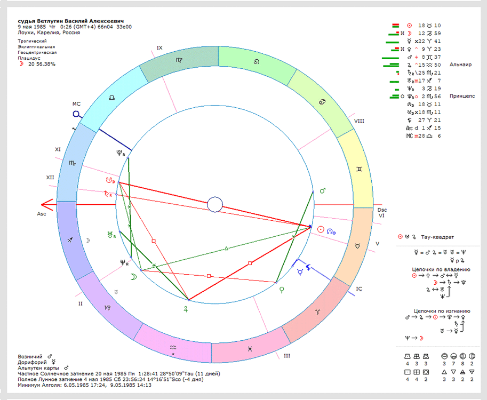Viewport: 487px width, 400px height.
Task: Click the chart title 'судья Ветлугин Василий Алексеевич'
Action: [x=71, y=21]
